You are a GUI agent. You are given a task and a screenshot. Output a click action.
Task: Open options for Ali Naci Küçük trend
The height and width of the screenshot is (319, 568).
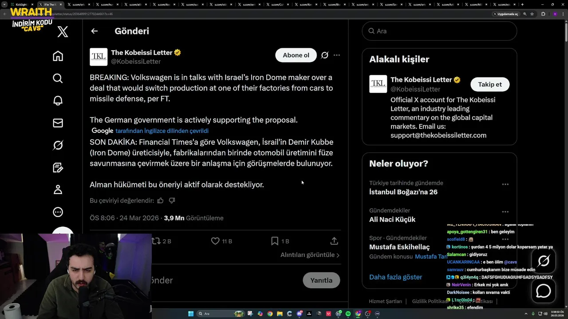point(505,212)
